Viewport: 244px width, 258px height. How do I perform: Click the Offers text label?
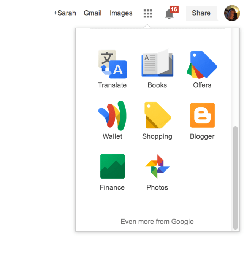click(202, 85)
